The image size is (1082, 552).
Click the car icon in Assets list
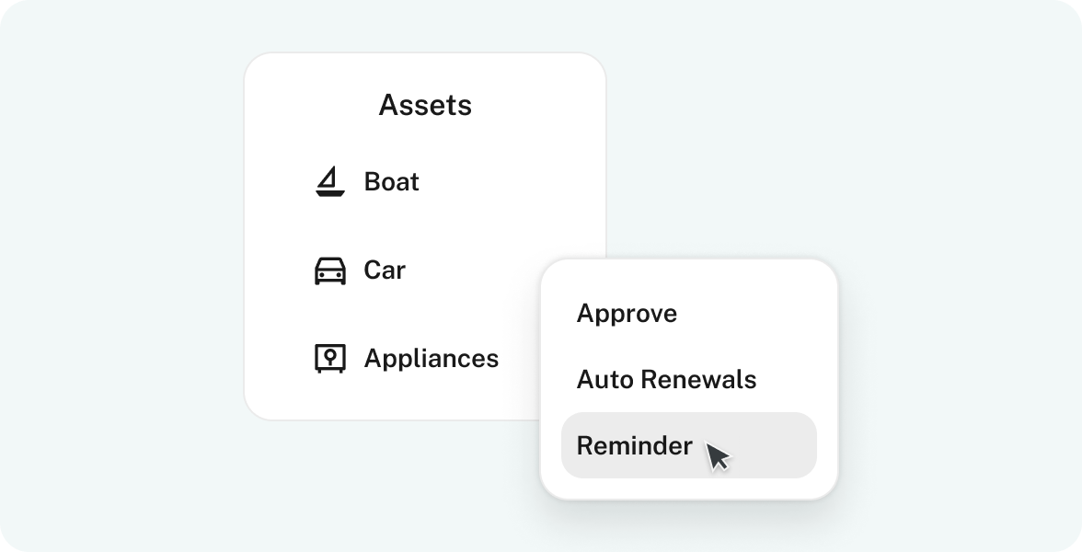(x=329, y=270)
